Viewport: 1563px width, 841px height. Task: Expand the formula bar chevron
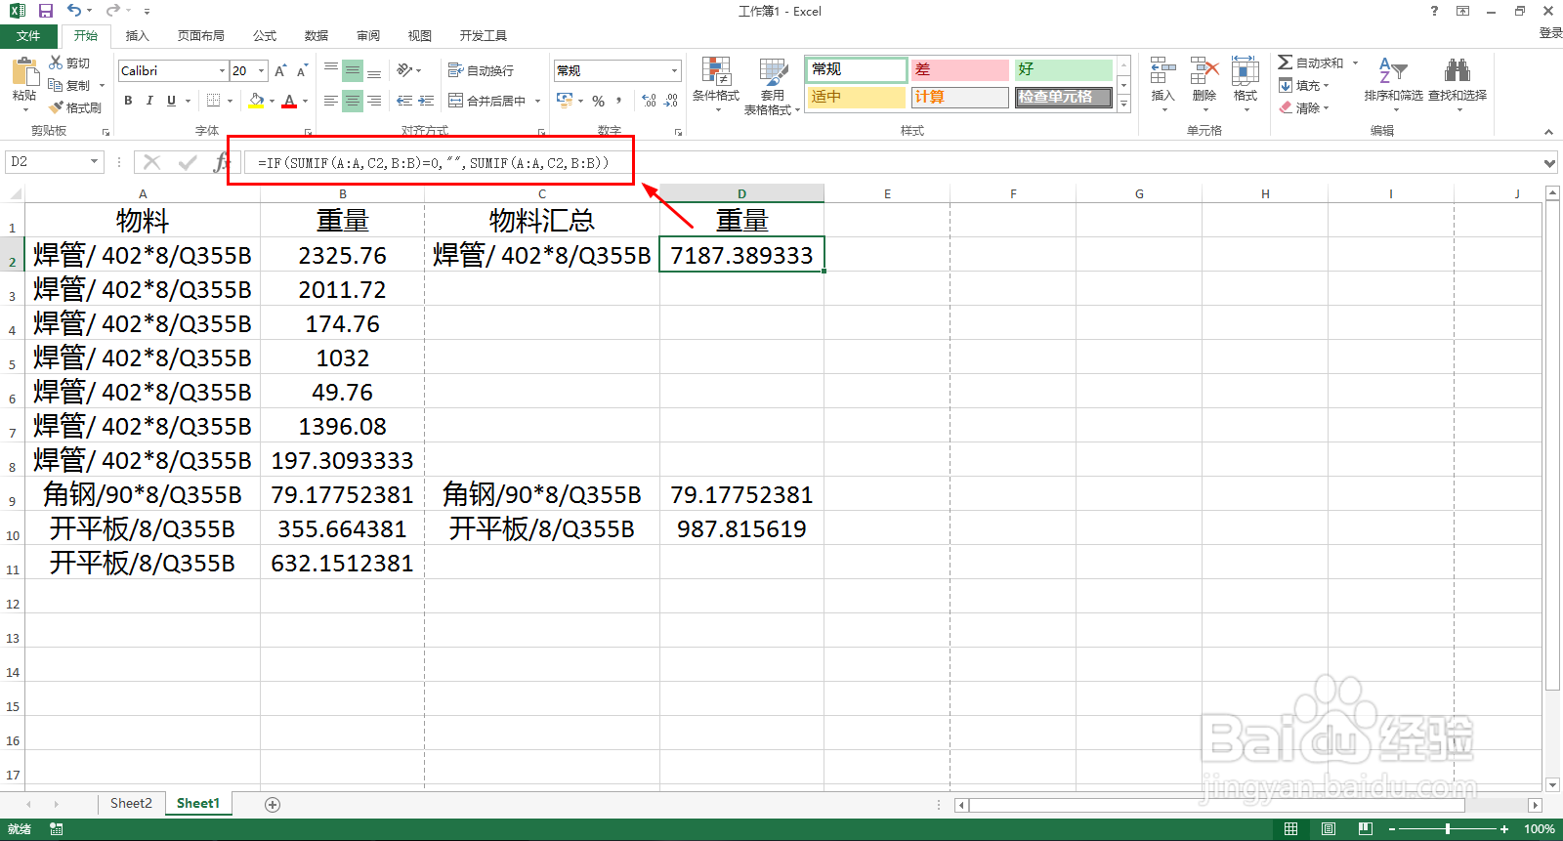coord(1549,163)
